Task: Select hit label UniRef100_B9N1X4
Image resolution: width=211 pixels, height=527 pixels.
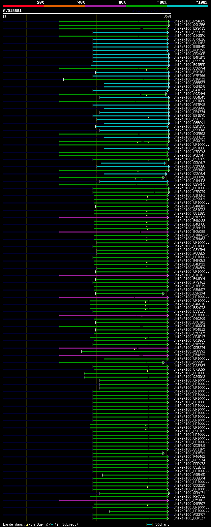Action: (x=189, y=293)
